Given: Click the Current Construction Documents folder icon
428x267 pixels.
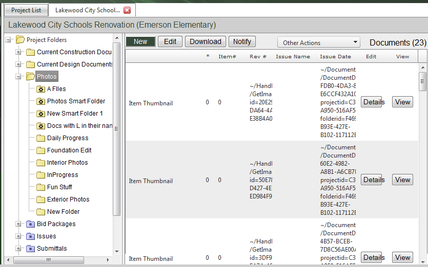Looking at the screenshot, I should click(30, 52).
